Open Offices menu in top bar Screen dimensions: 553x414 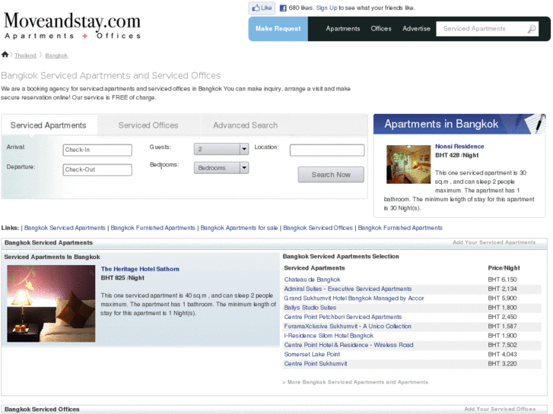tap(381, 29)
